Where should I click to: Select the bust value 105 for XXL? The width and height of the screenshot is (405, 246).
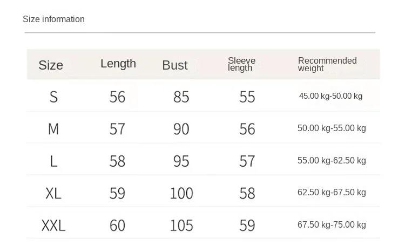click(181, 225)
